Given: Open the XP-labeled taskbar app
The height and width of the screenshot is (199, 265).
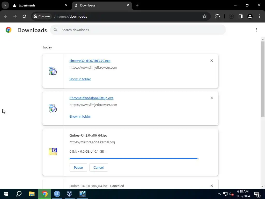Looking at the screenshot, I should pyautogui.click(x=83, y=194).
